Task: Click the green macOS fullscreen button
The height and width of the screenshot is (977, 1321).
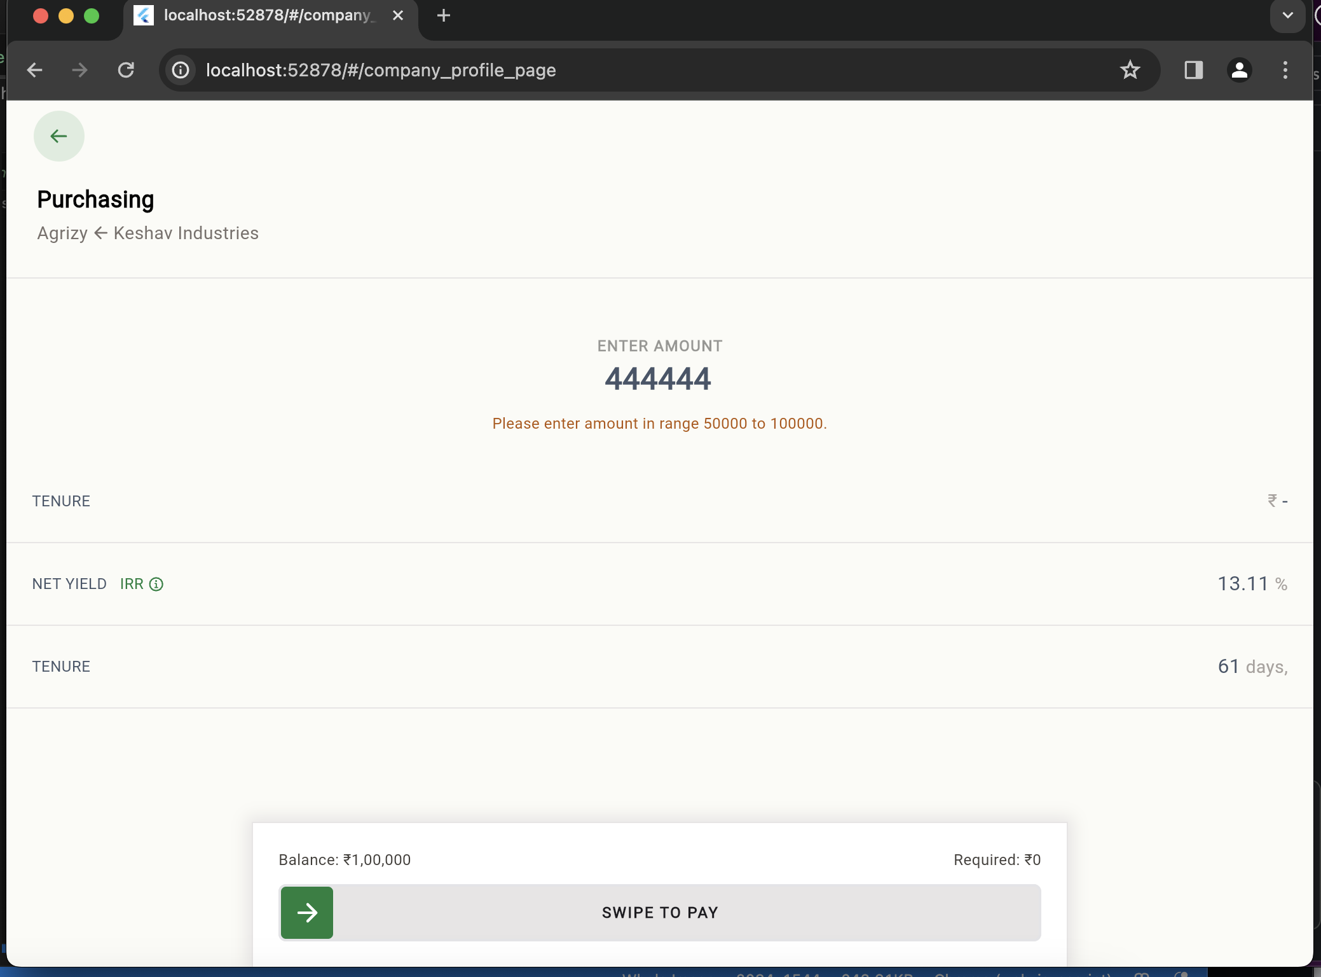Action: [x=92, y=16]
